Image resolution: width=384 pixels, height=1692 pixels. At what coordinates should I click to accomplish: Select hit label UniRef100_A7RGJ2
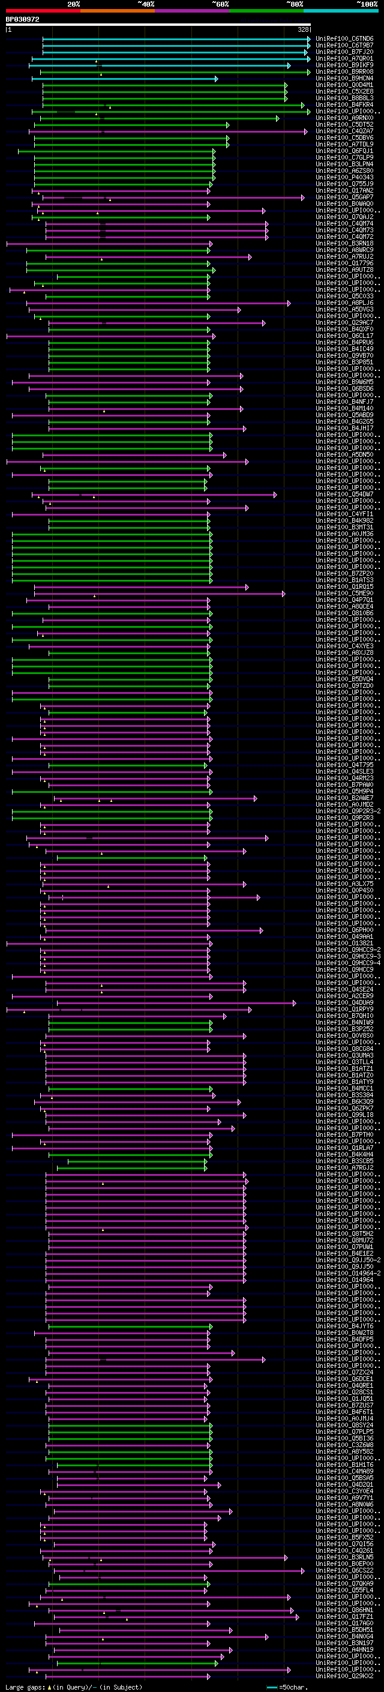pyautogui.click(x=344, y=1168)
